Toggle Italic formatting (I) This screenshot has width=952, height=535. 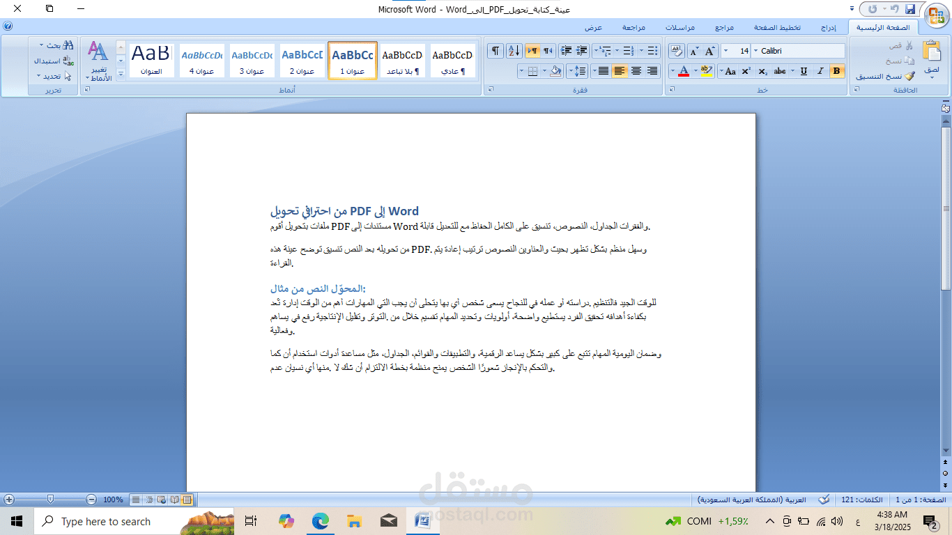(821, 71)
